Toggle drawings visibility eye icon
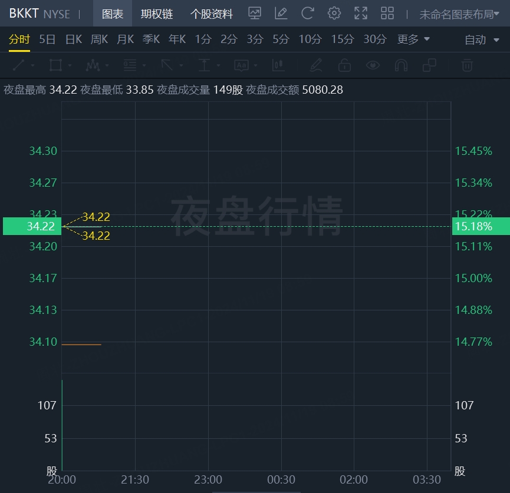 click(x=373, y=65)
